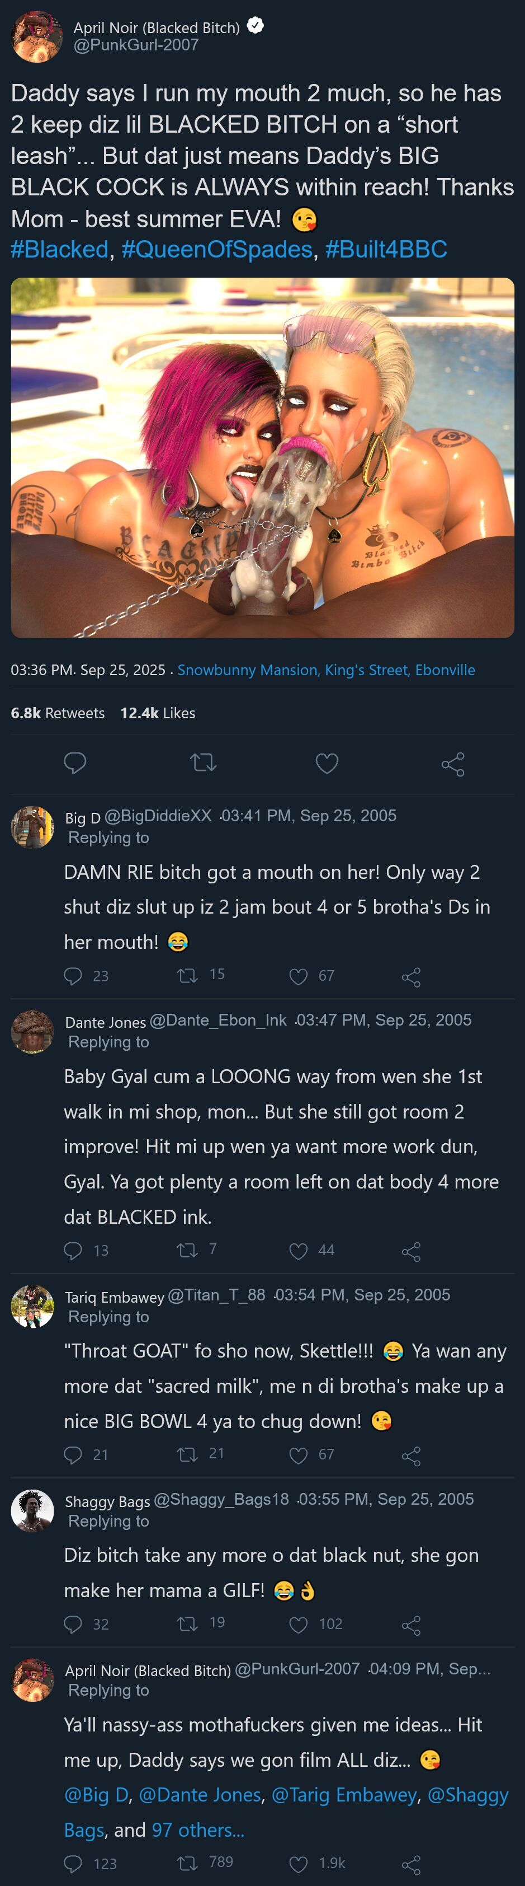Open the Ebonville location link
Viewport: 525px width, 1886px height.
point(326,670)
